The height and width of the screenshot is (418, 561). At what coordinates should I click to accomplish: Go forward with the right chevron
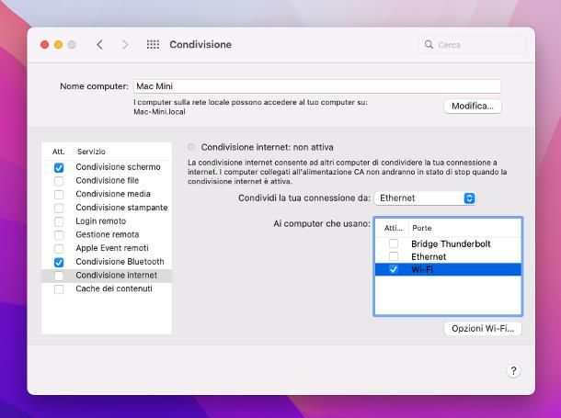coord(125,45)
